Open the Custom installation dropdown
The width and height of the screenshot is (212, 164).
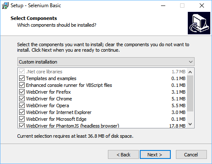tap(106, 62)
